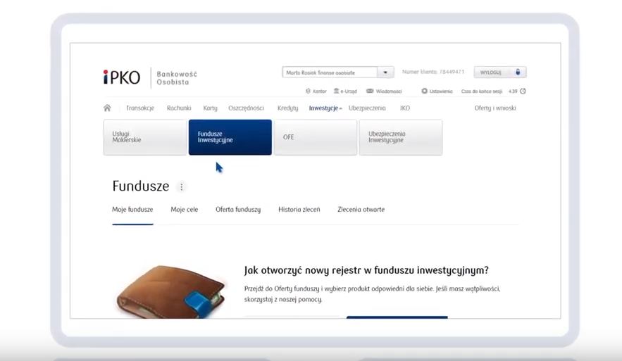Open the Oszczędności menu item

tap(246, 108)
